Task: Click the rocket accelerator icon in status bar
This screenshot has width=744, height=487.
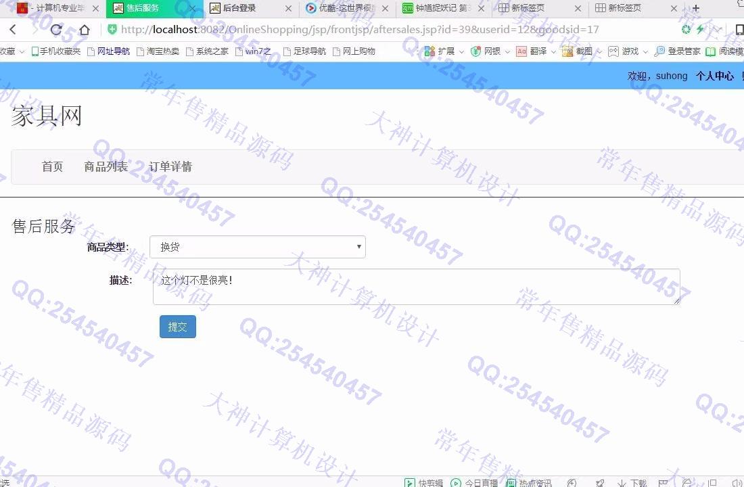Action: [x=600, y=483]
